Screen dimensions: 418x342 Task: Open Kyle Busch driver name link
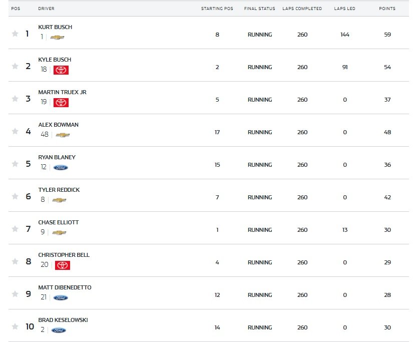55,60
